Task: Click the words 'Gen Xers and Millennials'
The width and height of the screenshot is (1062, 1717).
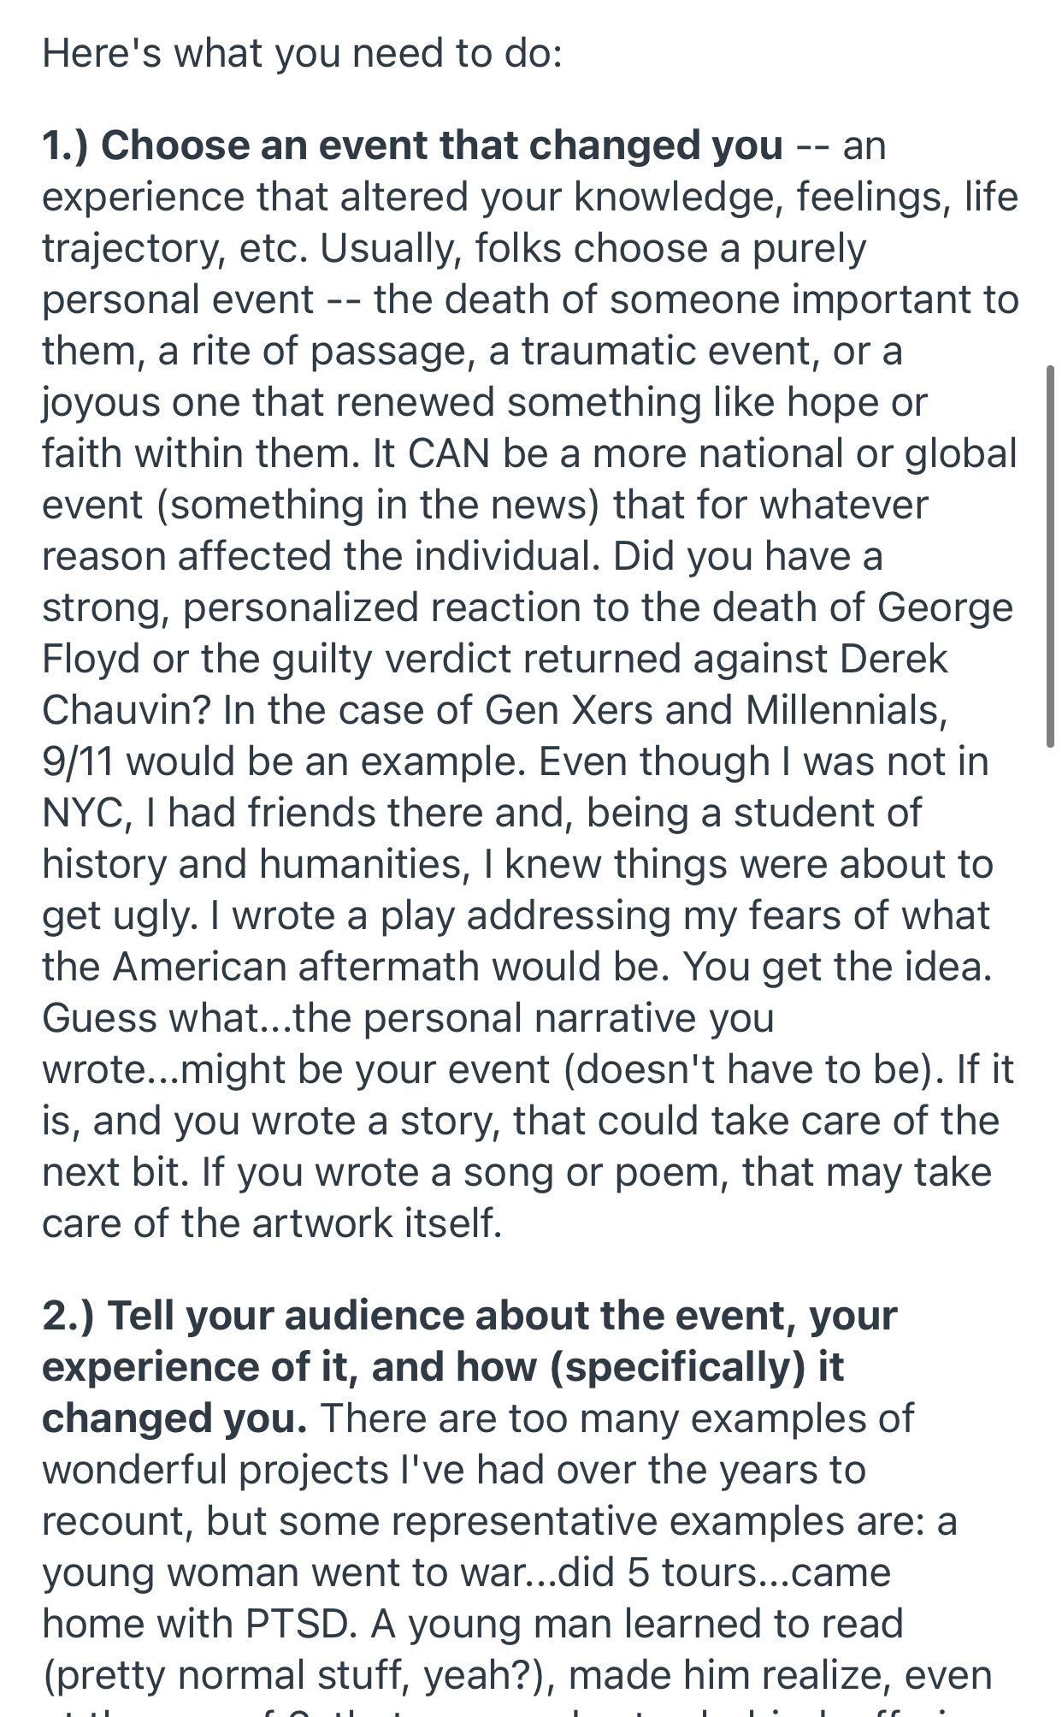Action: click(x=713, y=710)
